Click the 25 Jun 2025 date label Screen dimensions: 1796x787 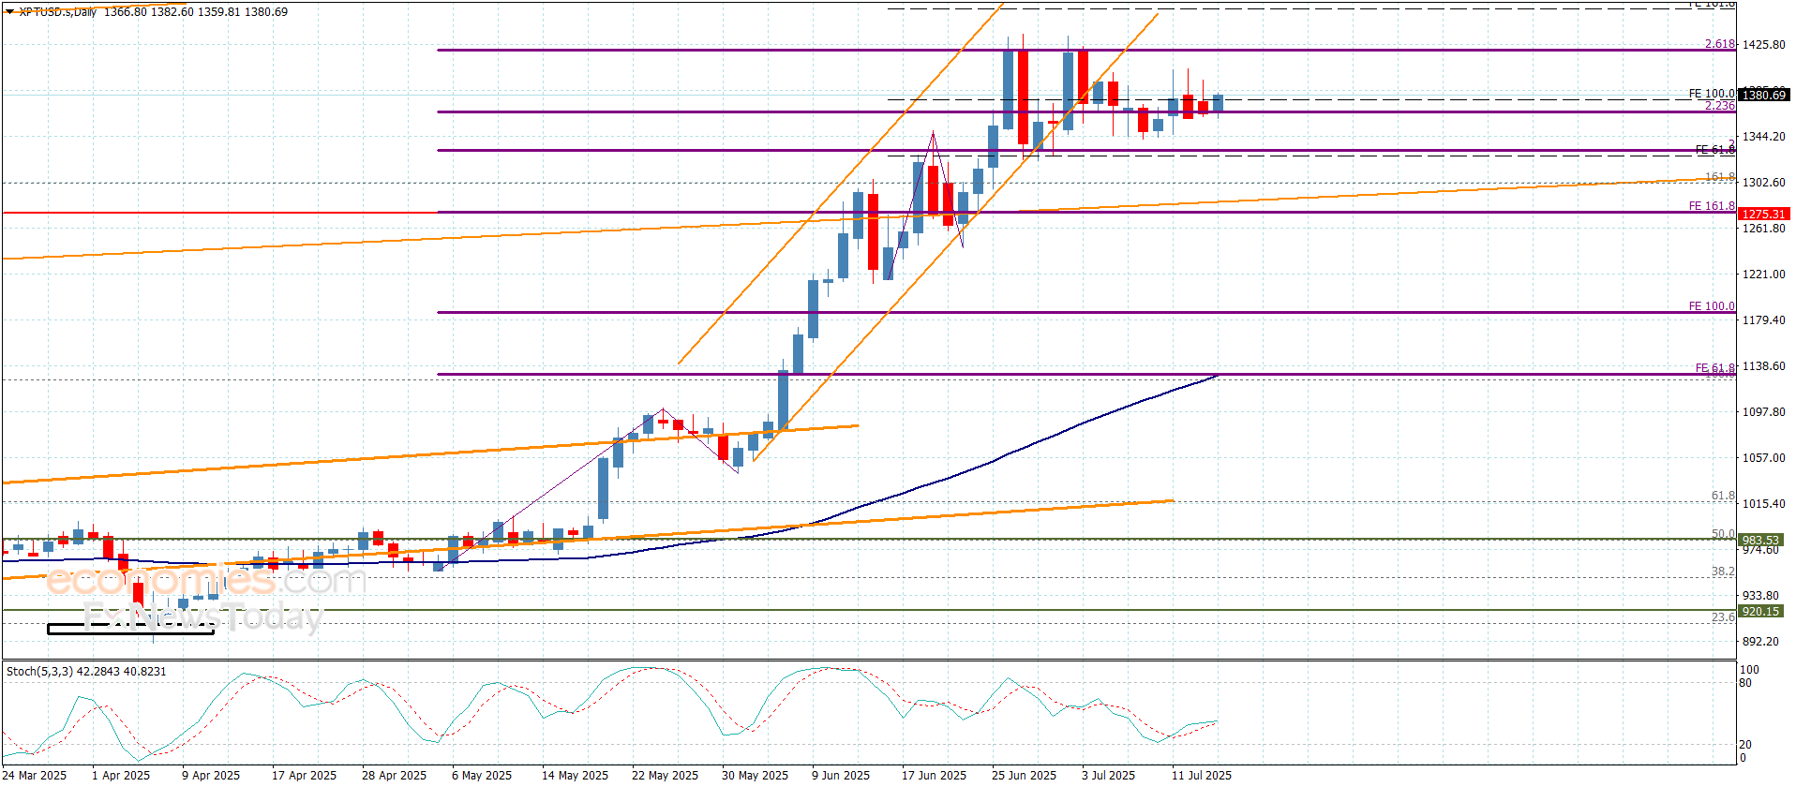click(x=1024, y=776)
